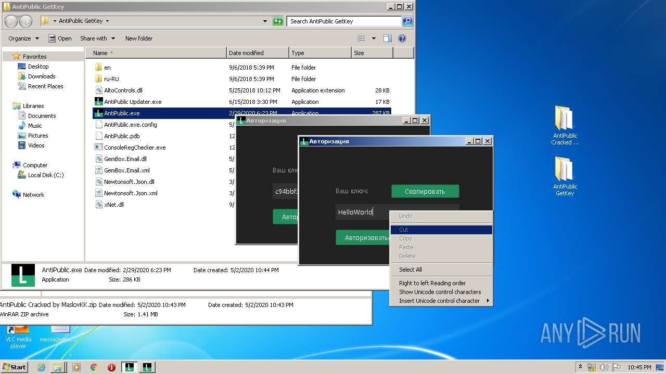666x374 pixels.
Task: Select Newtonsoft.Json.xml file
Action: point(131,193)
